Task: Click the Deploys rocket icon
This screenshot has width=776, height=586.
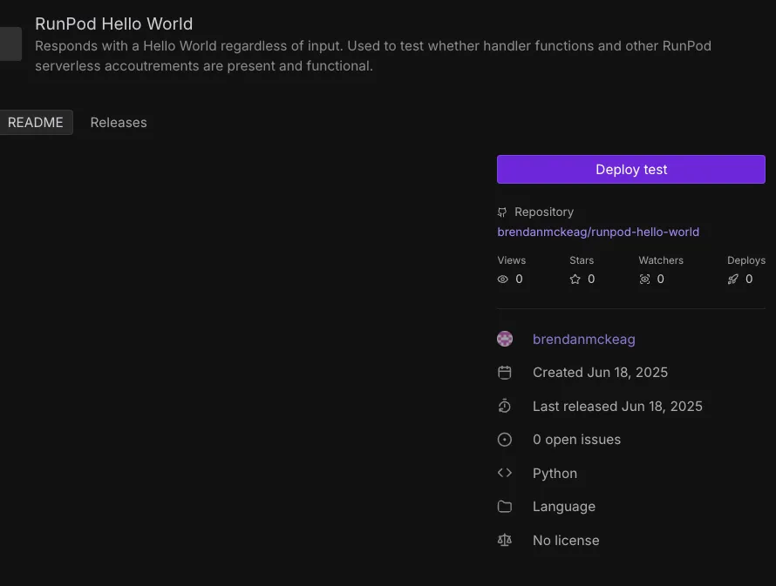Action: (x=733, y=280)
